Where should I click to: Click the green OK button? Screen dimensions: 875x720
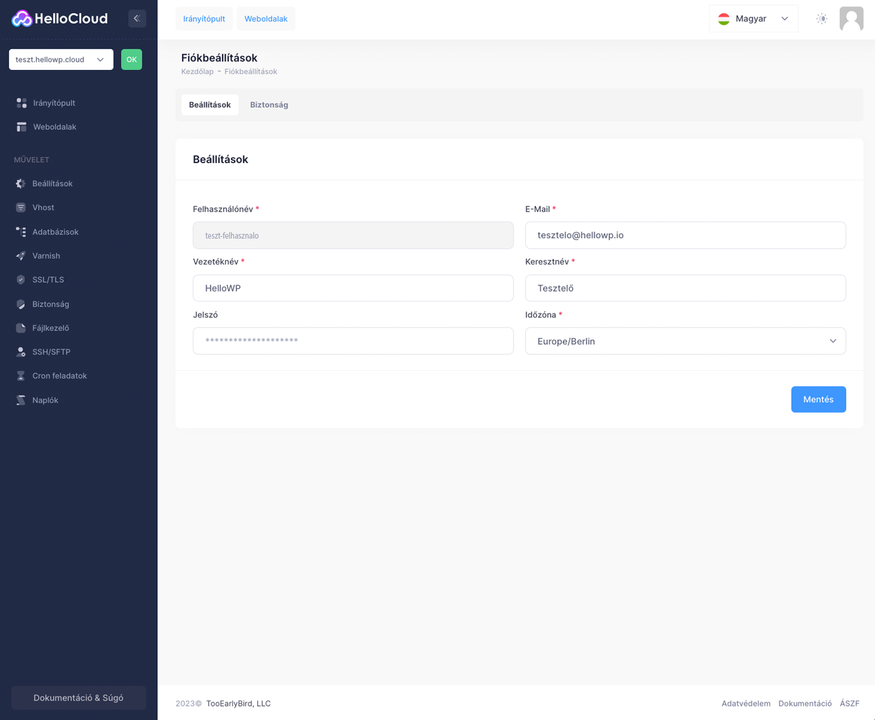click(132, 59)
